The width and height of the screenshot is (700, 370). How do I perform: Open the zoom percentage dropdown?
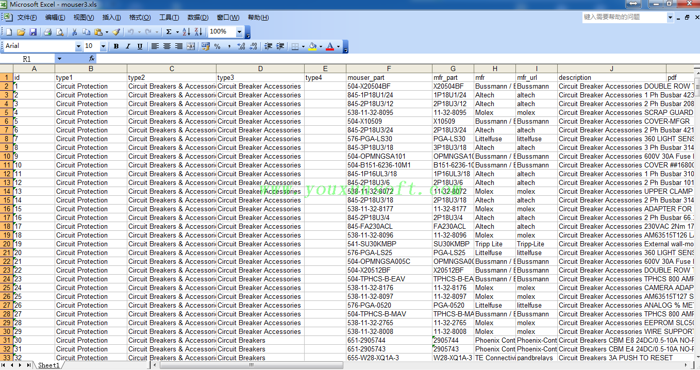(239, 32)
